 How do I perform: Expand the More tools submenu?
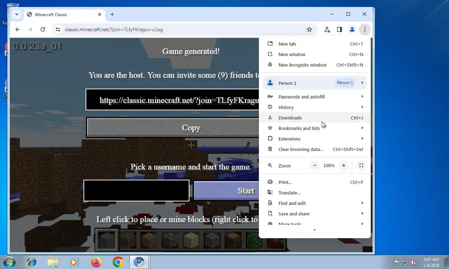click(315, 223)
